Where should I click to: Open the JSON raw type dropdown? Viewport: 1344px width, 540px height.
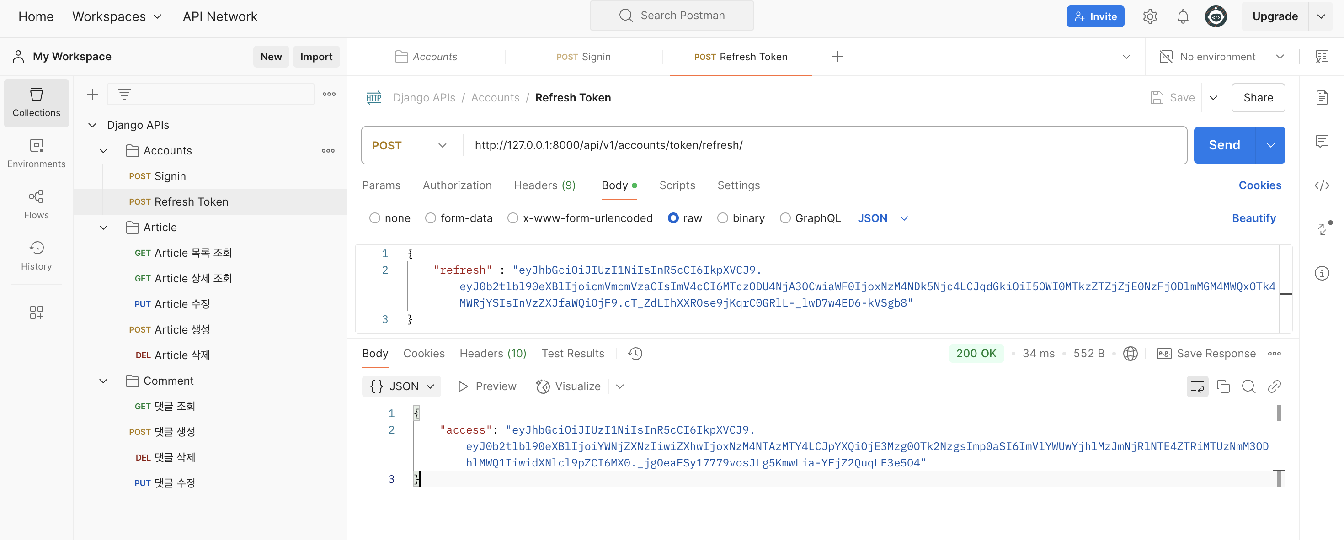883,218
